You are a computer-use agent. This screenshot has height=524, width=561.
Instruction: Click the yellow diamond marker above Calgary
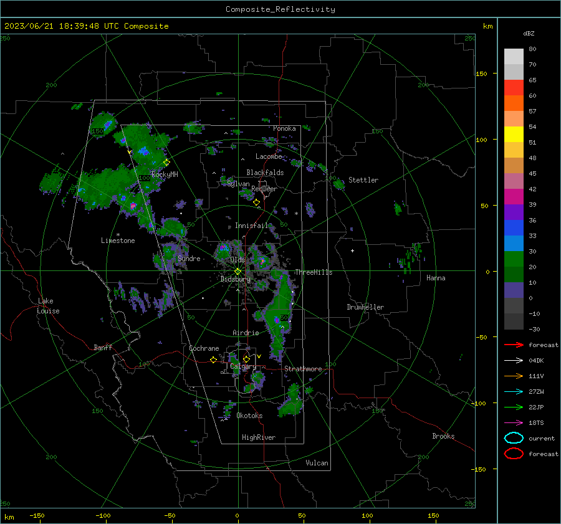tap(246, 359)
